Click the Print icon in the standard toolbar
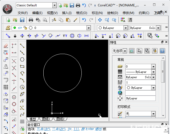170x134 pixels. coord(31,20)
